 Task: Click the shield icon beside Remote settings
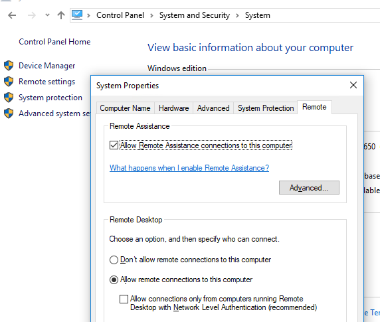[x=9, y=82]
